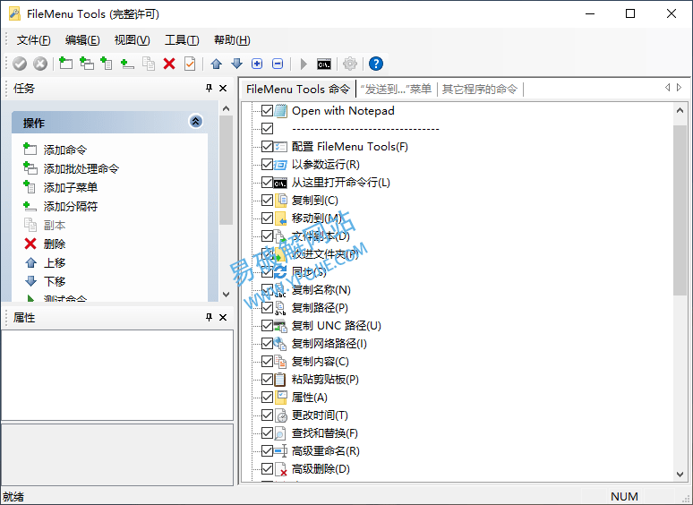
Task: Click the red X delete toolbar icon
Action: (169, 64)
